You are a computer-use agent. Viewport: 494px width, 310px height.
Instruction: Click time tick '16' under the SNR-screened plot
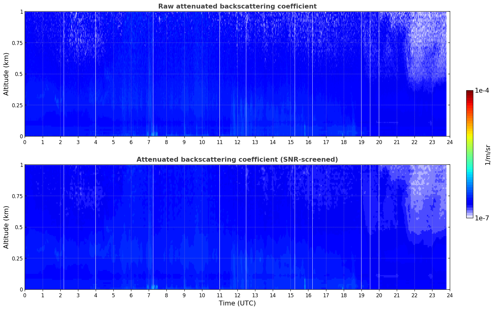click(x=308, y=295)
